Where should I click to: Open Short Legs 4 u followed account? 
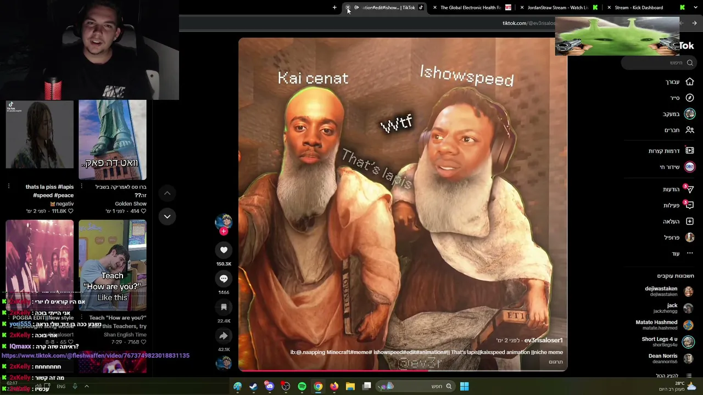tap(668, 342)
